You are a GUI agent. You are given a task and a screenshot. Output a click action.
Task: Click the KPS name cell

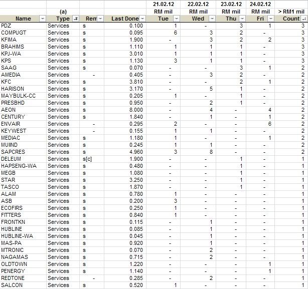(23, 61)
